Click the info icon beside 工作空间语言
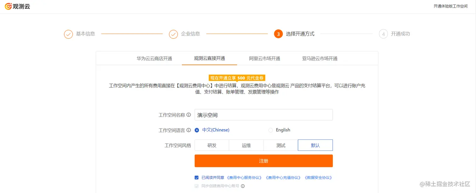Viewport: 476px width, 193px height. tap(189, 130)
